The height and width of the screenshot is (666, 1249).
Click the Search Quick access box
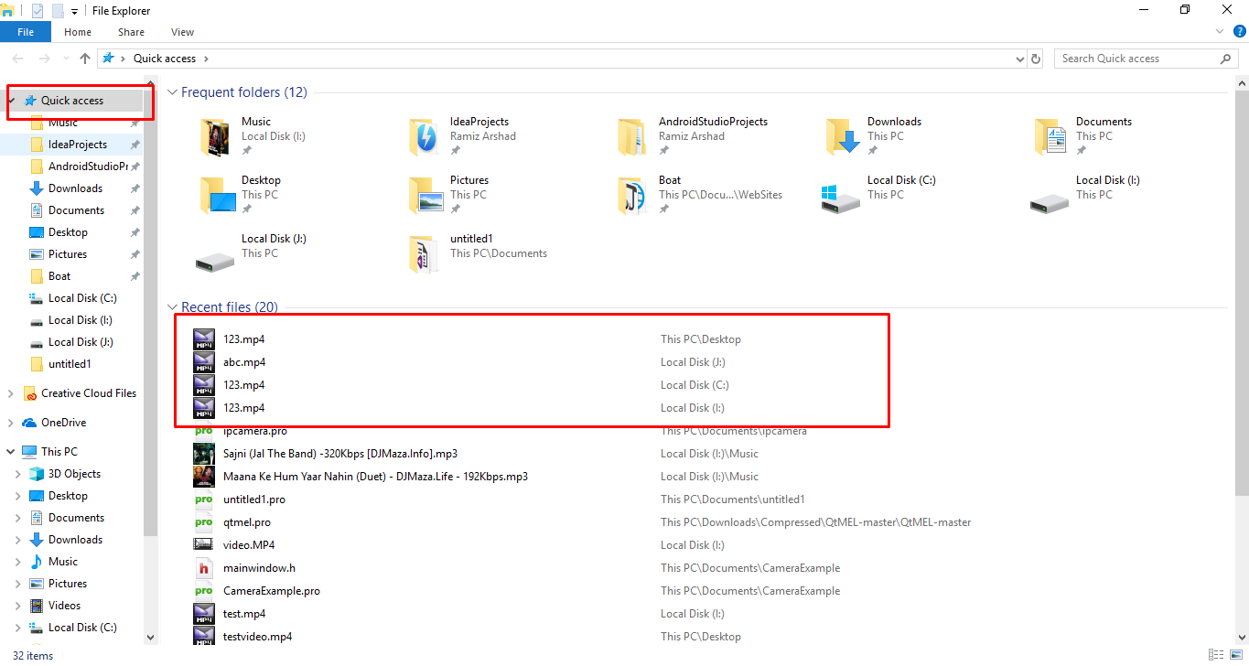pyautogui.click(x=1137, y=59)
